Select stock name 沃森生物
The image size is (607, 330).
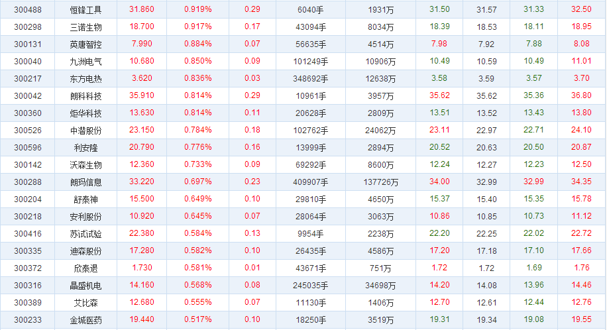click(85, 165)
